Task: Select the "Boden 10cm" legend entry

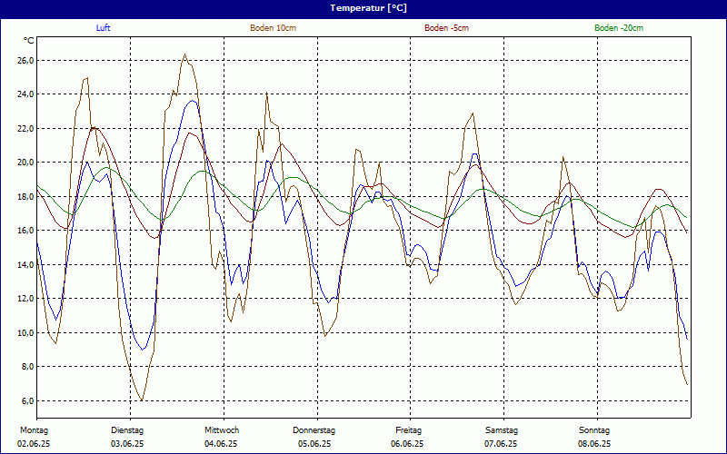Action: [273, 28]
